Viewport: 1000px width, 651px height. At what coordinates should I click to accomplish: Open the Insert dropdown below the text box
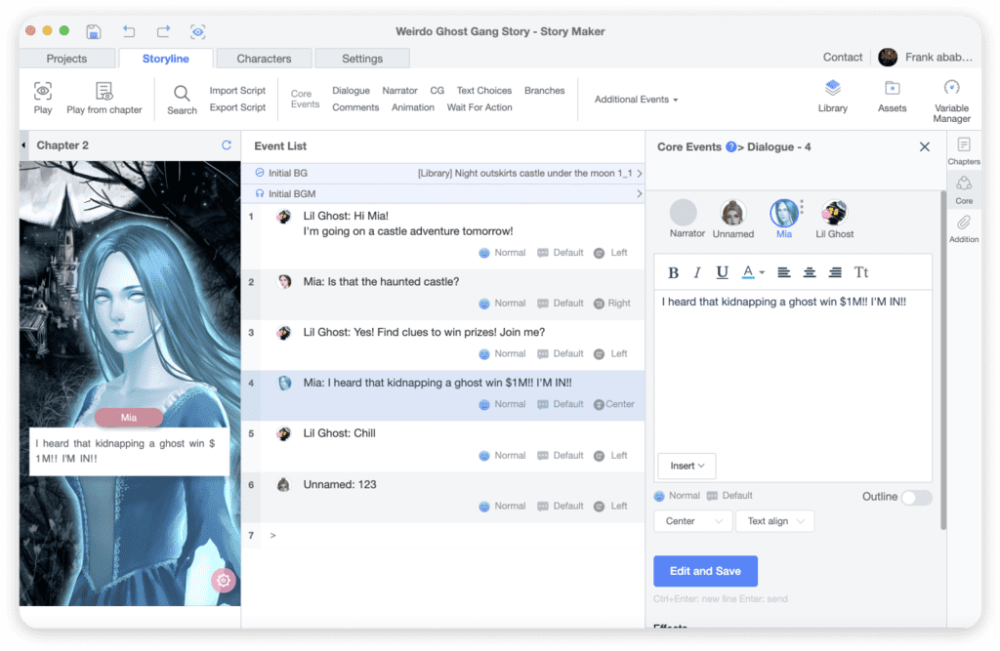tap(686, 466)
